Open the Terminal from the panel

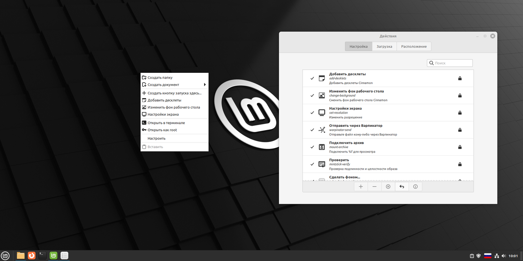point(43,256)
